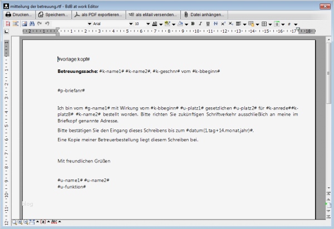Jump to first page navigation icon

328,193
